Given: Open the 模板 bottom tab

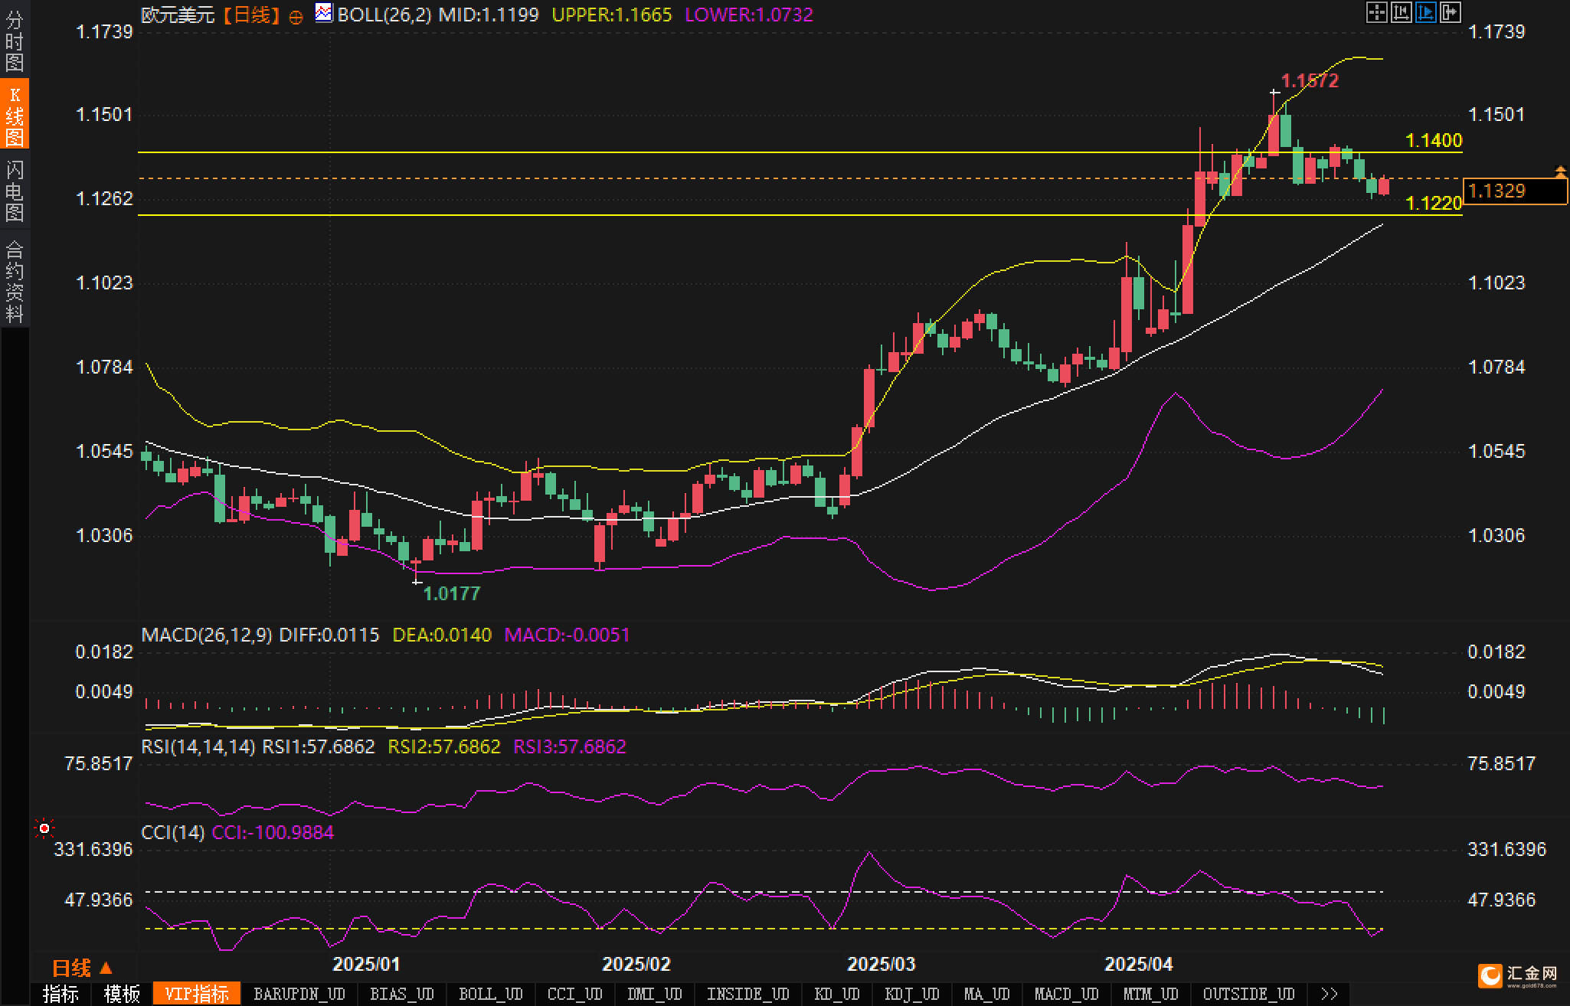Looking at the screenshot, I should 123,994.
